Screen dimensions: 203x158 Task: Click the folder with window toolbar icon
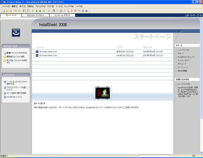tap(83, 11)
